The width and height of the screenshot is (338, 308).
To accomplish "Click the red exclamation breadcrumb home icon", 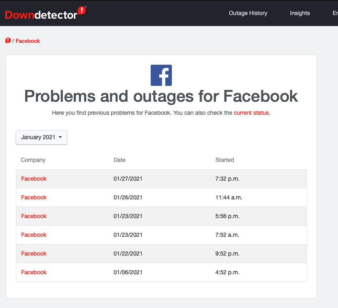I will [8, 41].
